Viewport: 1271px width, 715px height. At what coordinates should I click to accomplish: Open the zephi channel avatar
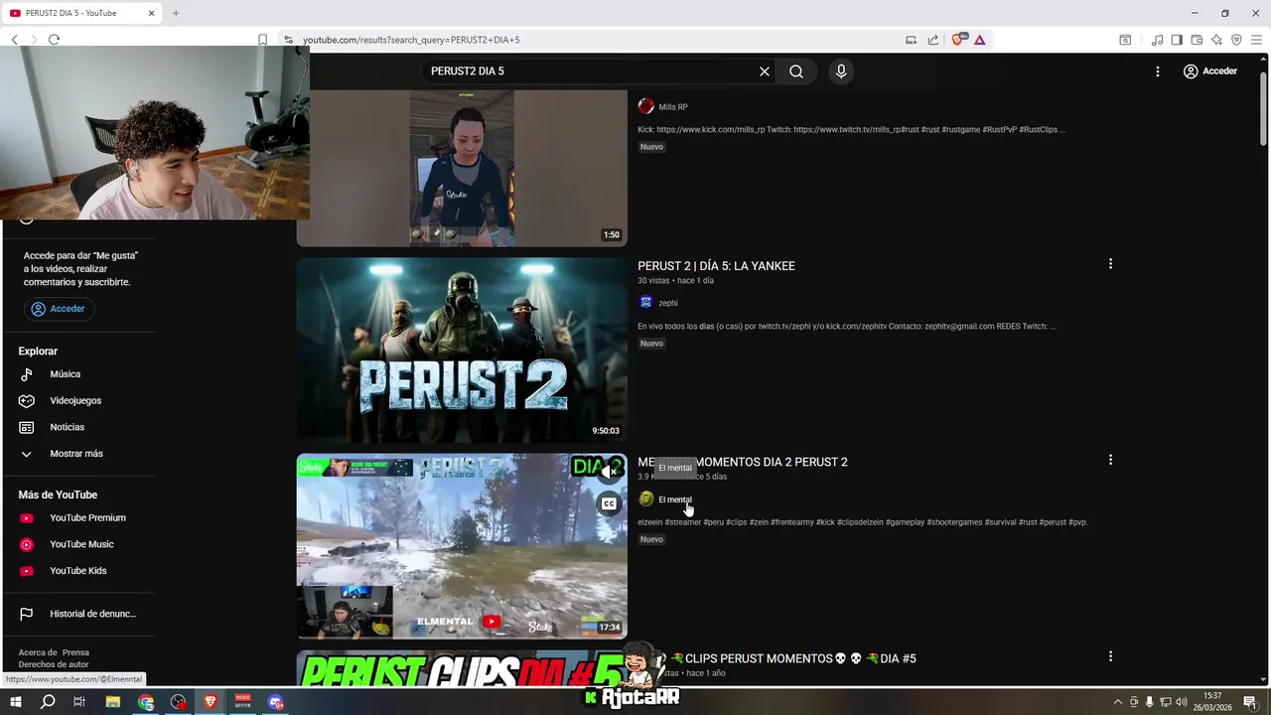(646, 302)
